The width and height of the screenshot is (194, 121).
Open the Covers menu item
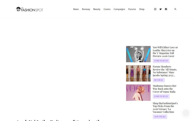[107, 9]
